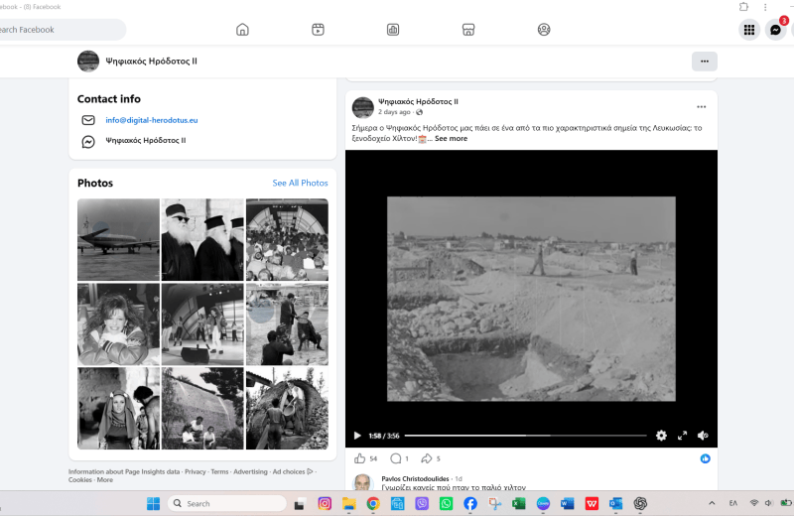Expand post text with See more
The width and height of the screenshot is (794, 516).
click(451, 138)
